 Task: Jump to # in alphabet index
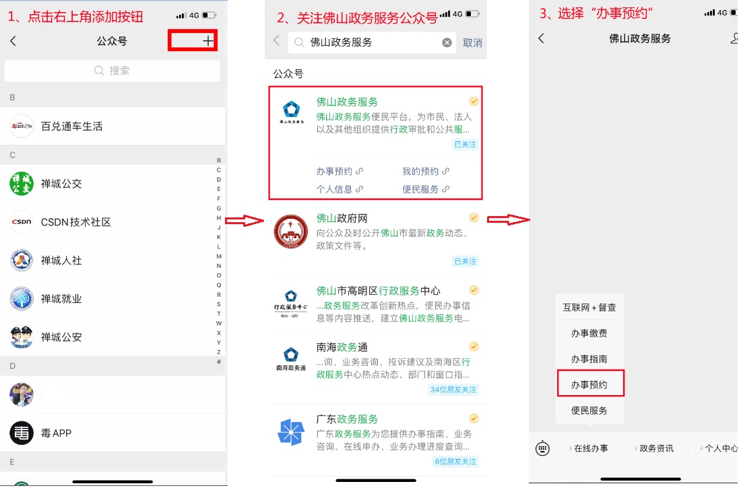tap(219, 361)
